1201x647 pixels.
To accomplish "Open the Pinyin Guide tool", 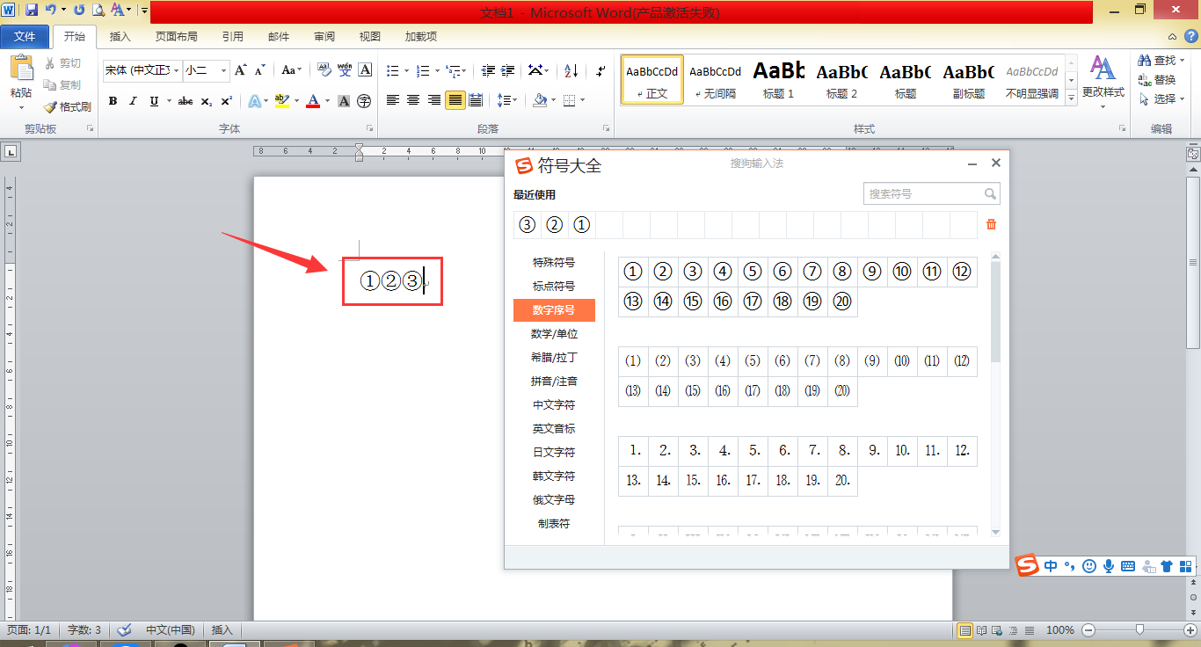I will [345, 69].
